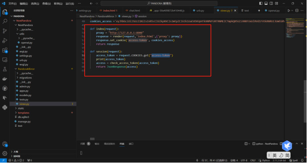The image size is (307, 163).
Task: Open the Search view in activity bar
Action: 5,21
